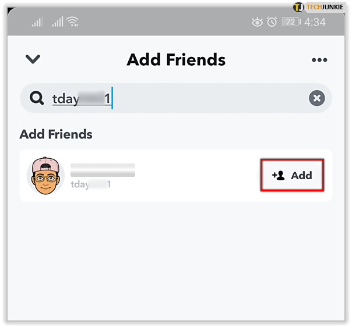This screenshot has height=328, width=352.
Task: Collapse screen with the down chevron
Action: [x=33, y=59]
